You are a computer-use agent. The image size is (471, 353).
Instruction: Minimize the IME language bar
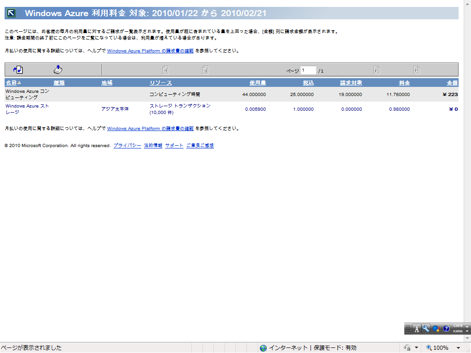467,326
